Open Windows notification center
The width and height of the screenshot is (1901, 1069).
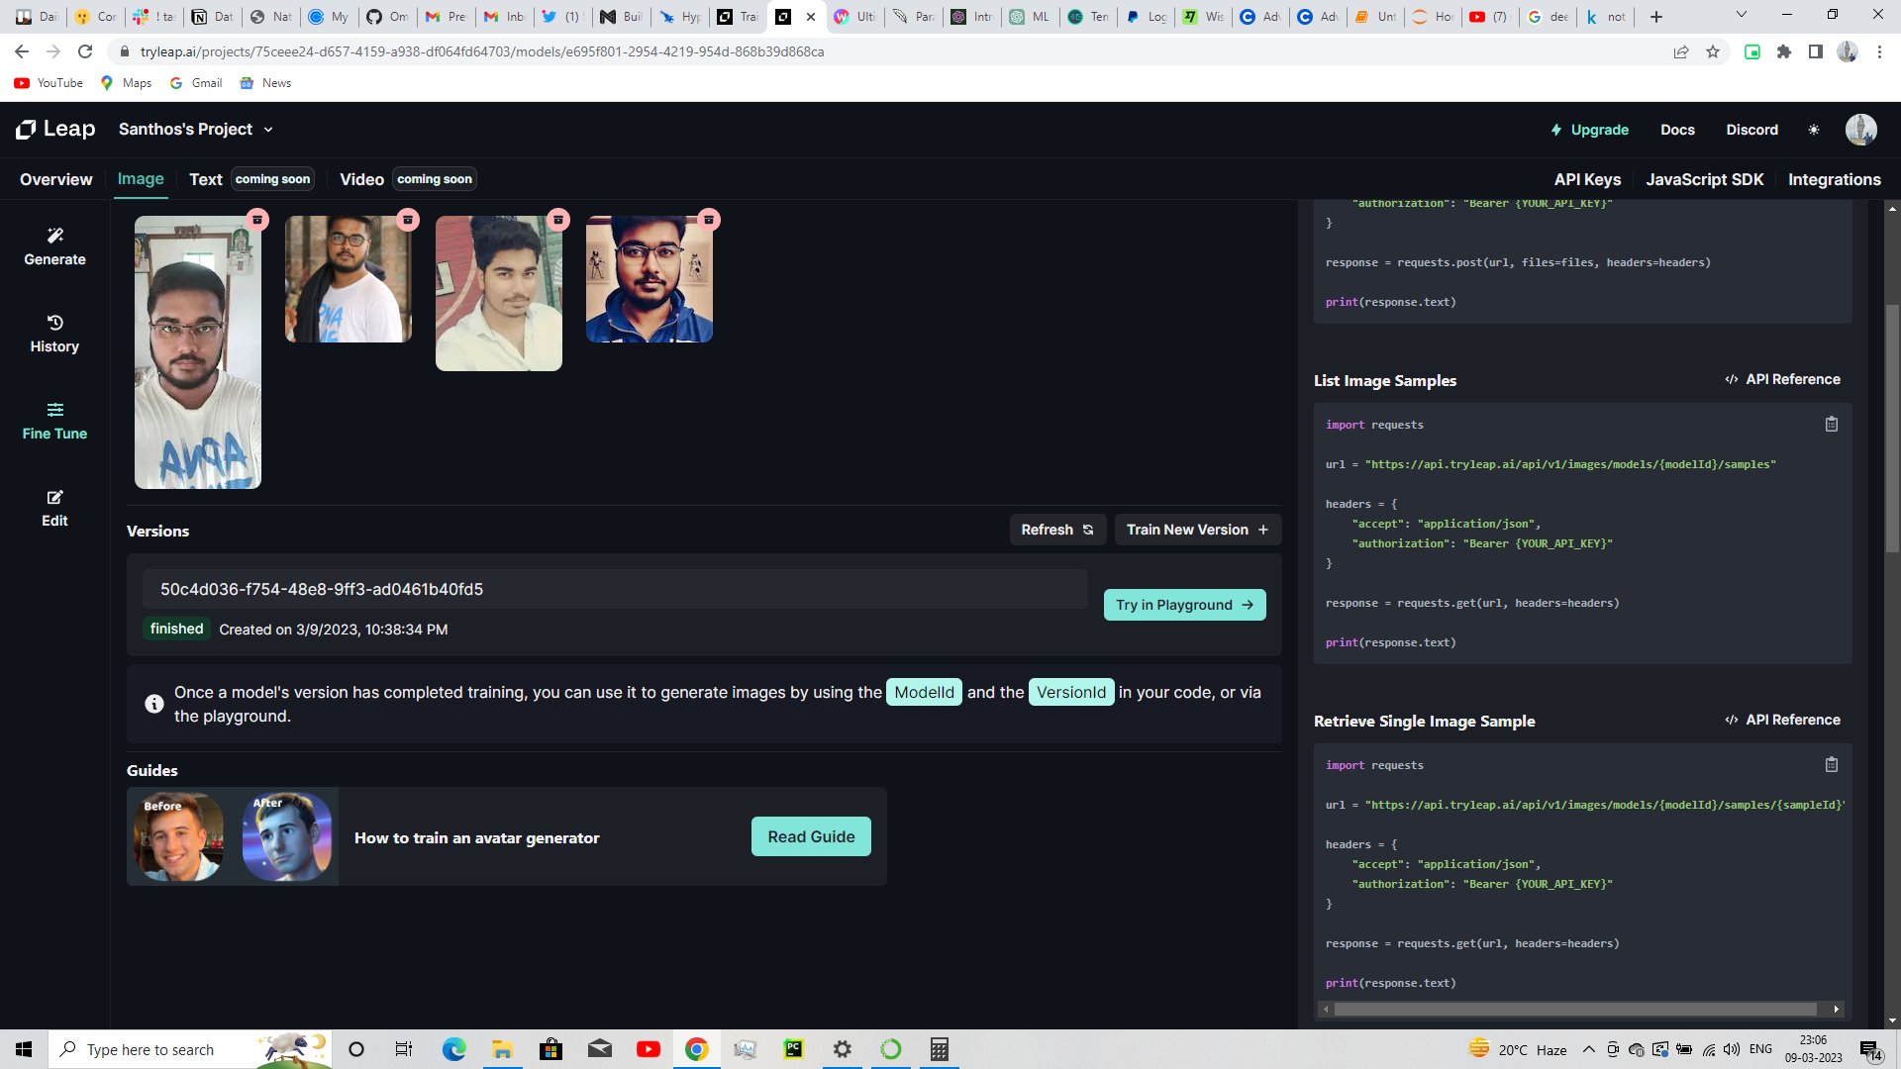1870,1050
